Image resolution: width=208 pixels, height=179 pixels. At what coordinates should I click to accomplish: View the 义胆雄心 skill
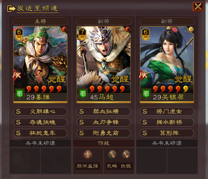coord(40,111)
